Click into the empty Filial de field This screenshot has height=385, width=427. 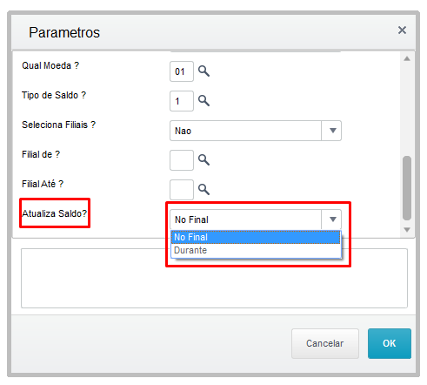(x=182, y=160)
